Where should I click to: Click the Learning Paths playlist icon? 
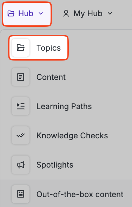(x=21, y=106)
